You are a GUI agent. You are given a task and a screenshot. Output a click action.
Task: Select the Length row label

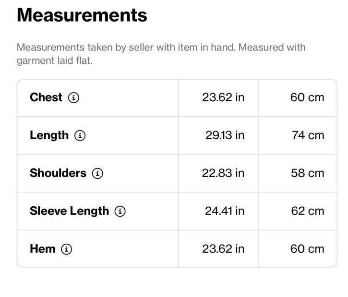click(x=49, y=135)
